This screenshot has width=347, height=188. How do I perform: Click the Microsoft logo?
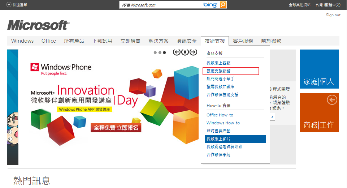39,25
